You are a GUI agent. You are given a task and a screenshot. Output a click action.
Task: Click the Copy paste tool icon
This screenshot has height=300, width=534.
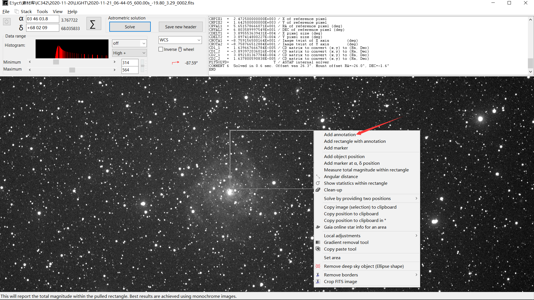(318, 249)
